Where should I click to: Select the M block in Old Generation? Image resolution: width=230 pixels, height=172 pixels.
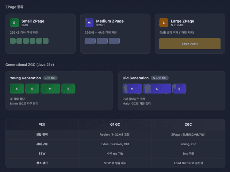pos(132,89)
